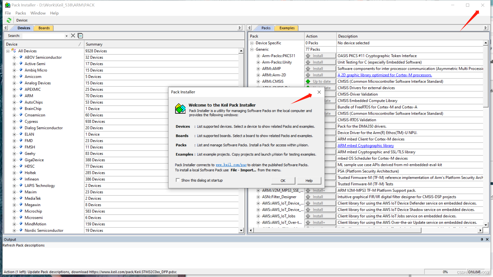Switch to the Boards tab
The width and height of the screenshot is (493, 277).
click(x=44, y=28)
